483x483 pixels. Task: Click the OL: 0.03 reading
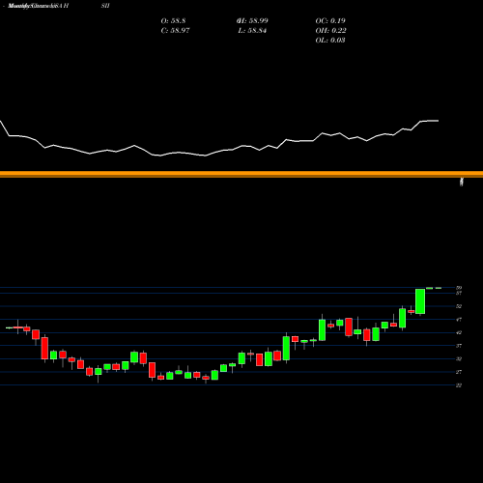tap(330, 41)
